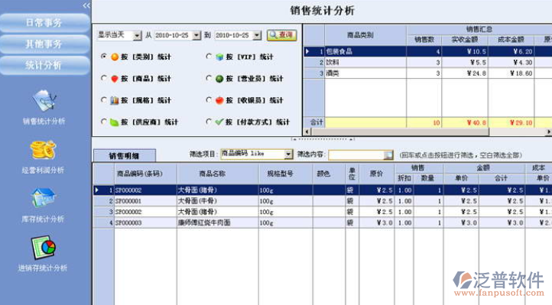The height and width of the screenshot is (305, 552).
Task: Collapse the sidebar with the double-arrow icon
Action: click(86, 5)
